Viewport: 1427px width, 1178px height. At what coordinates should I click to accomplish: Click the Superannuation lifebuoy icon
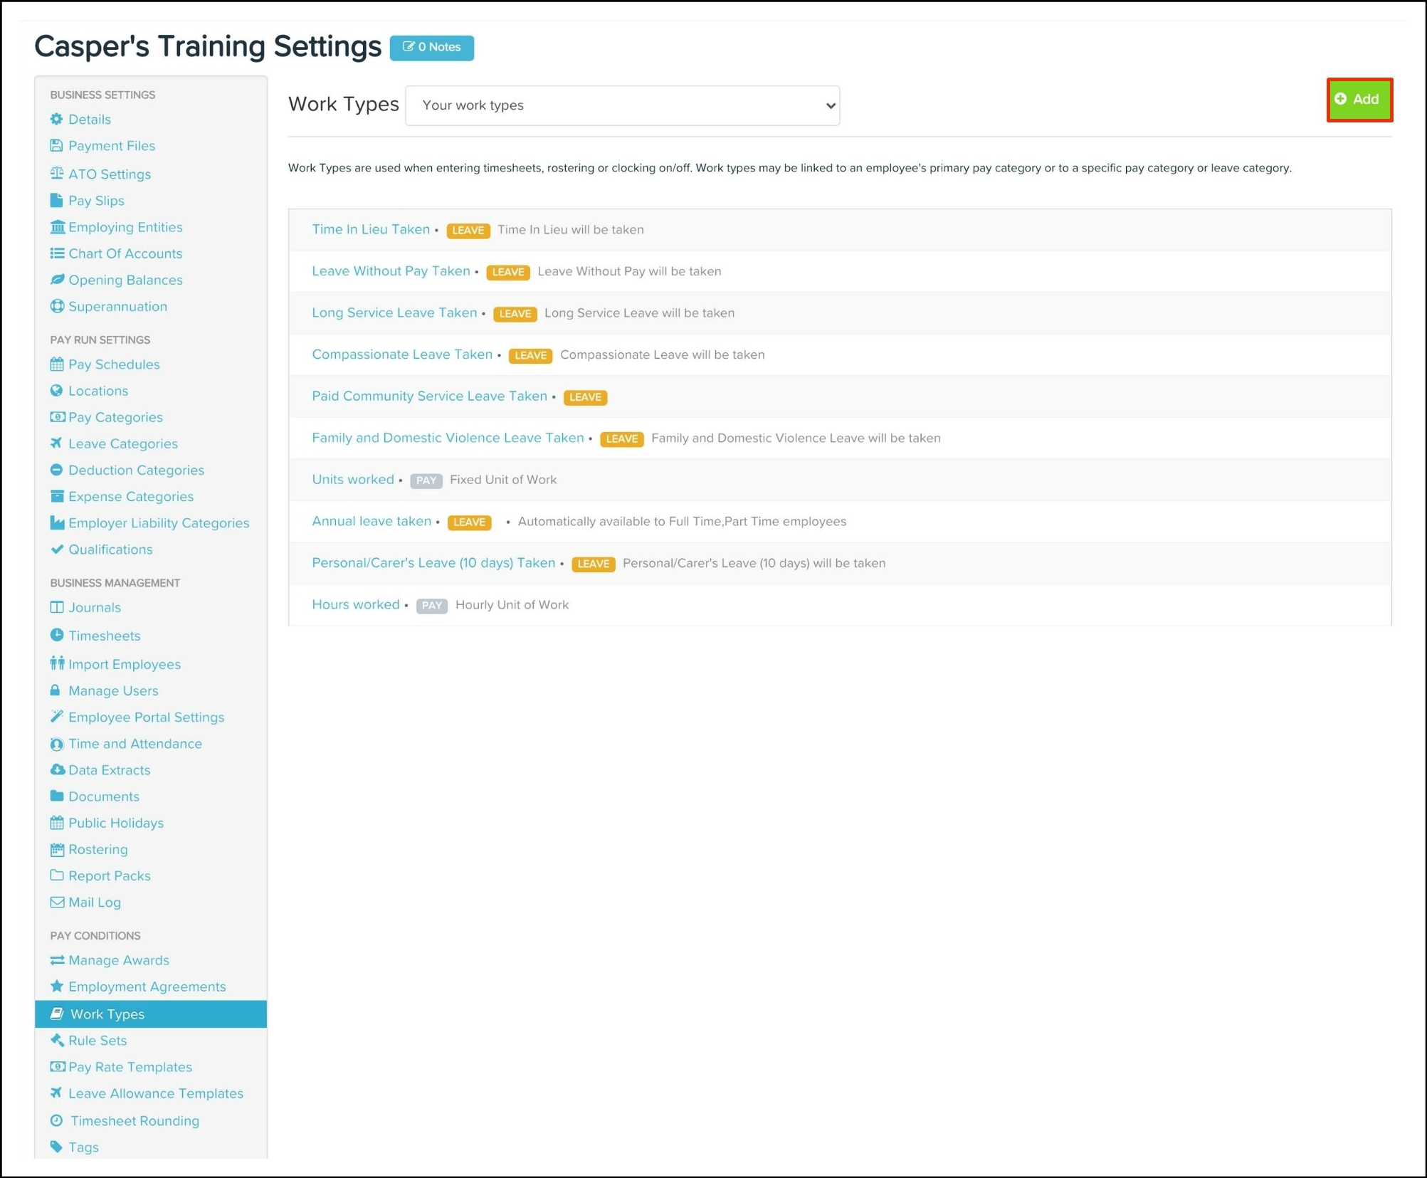tap(57, 306)
